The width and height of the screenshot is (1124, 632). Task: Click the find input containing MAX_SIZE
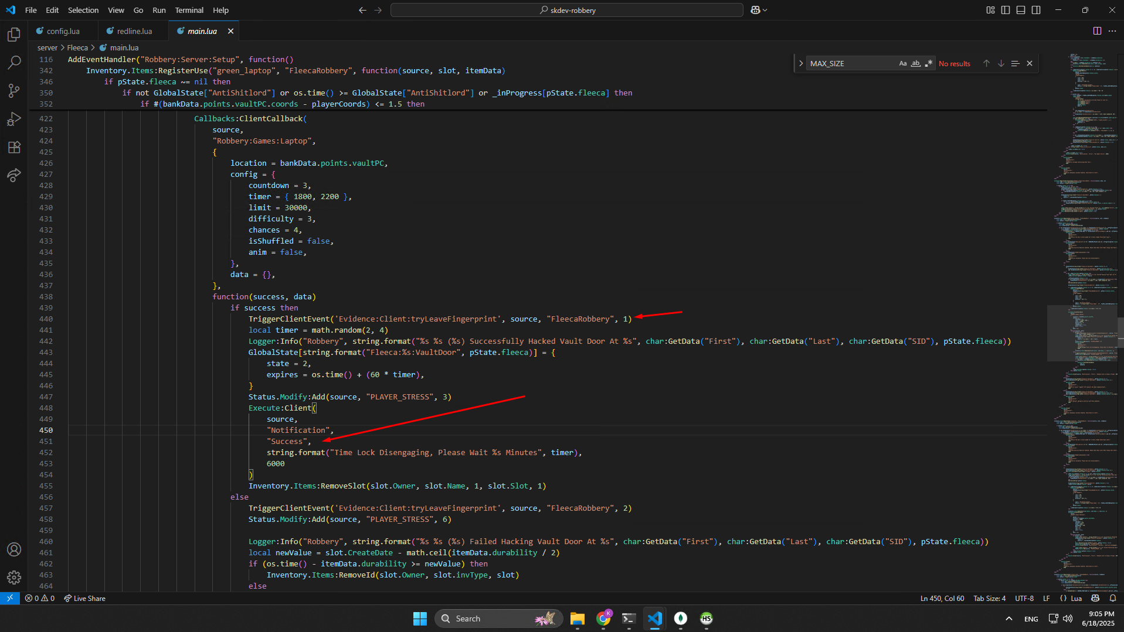[851, 63]
